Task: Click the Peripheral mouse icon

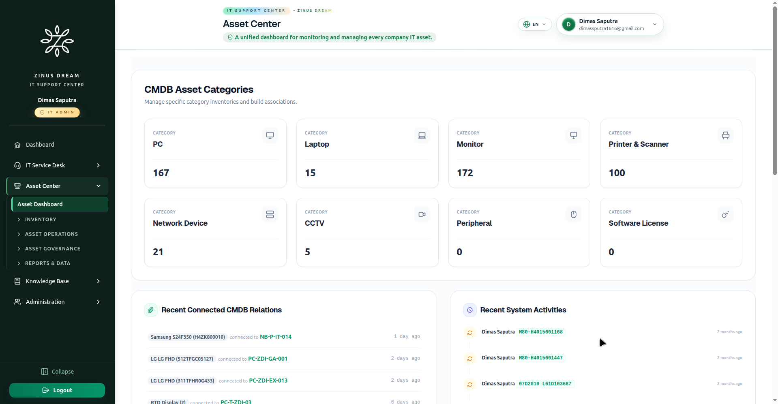Action: 574,214
